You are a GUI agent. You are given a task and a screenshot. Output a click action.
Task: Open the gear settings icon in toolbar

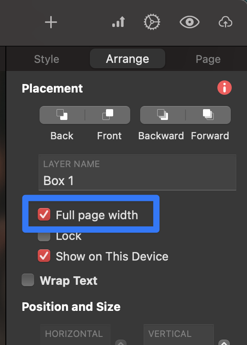tap(152, 22)
